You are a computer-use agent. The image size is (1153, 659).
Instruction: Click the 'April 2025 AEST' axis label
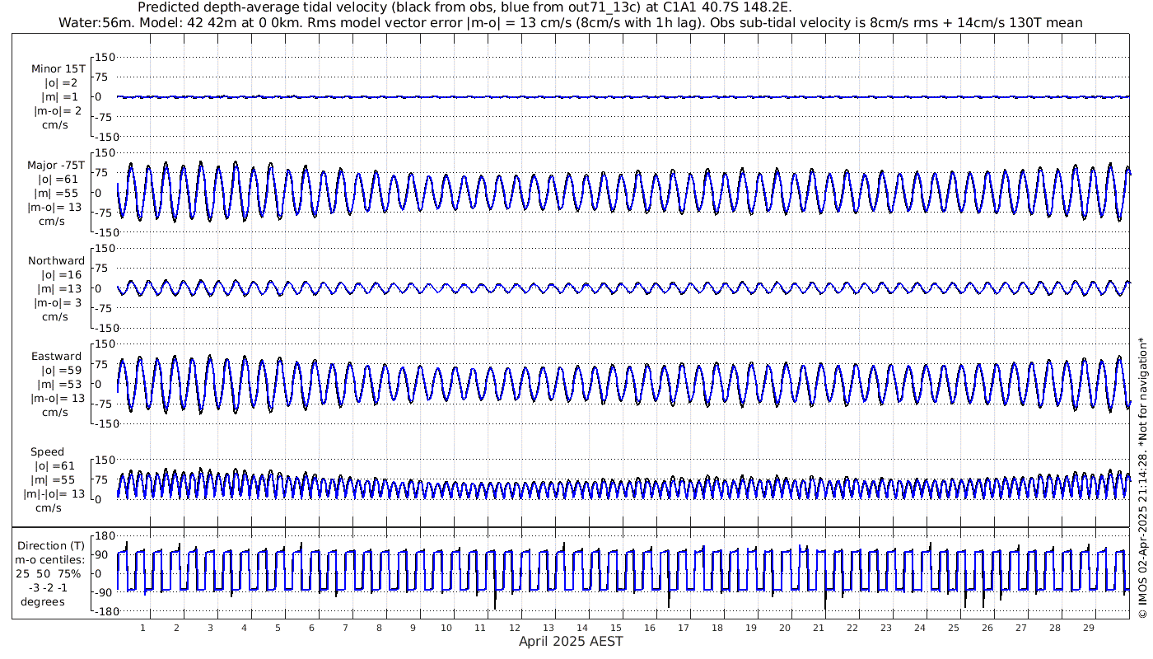point(571,642)
